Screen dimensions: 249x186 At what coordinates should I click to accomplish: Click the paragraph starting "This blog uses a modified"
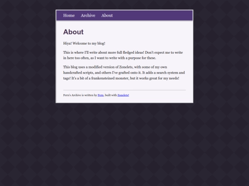[124, 73]
